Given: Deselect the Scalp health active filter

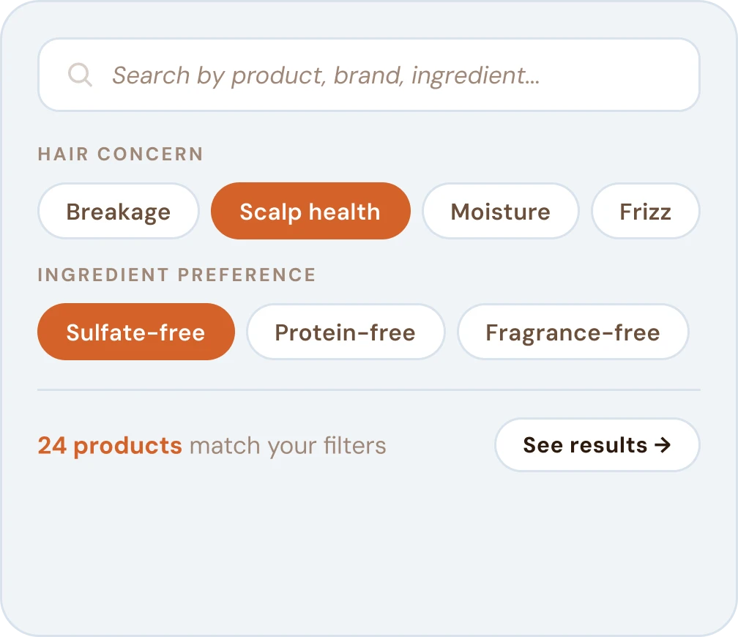Looking at the screenshot, I should 310,211.
